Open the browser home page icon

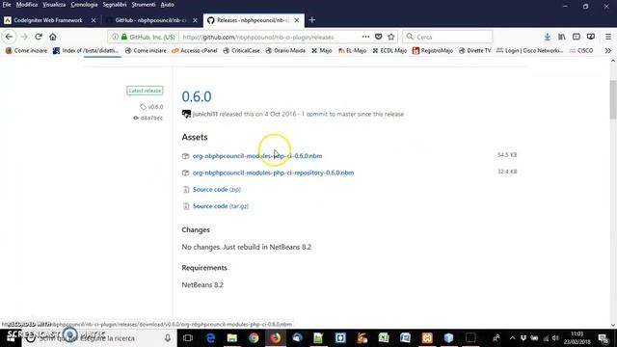tap(53, 37)
